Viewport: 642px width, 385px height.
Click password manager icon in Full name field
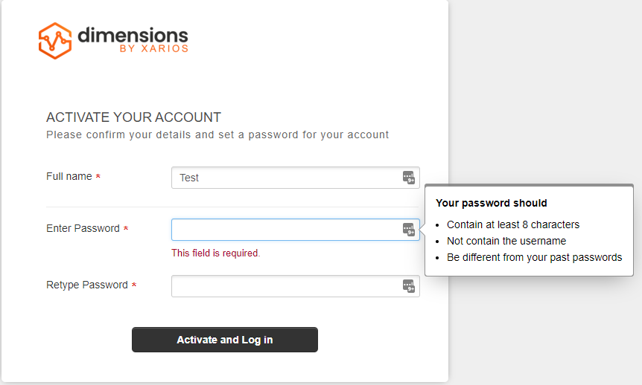pyautogui.click(x=408, y=178)
